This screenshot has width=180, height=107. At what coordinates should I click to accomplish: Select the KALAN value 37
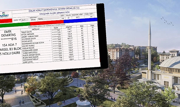pyautogui.click(x=69, y=18)
